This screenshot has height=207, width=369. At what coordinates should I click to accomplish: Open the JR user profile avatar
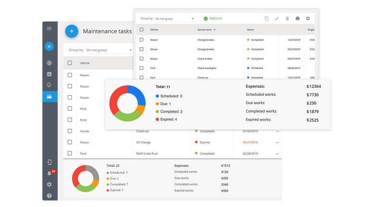49,46
